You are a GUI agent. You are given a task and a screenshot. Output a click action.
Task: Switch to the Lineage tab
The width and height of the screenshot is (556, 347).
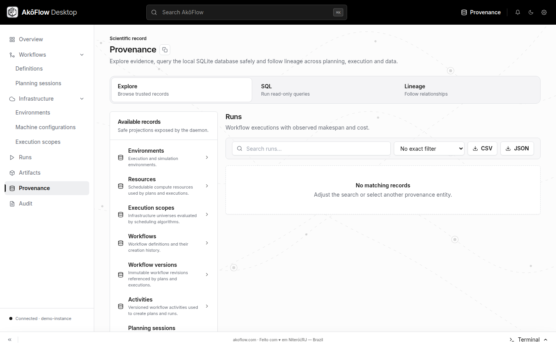468,90
